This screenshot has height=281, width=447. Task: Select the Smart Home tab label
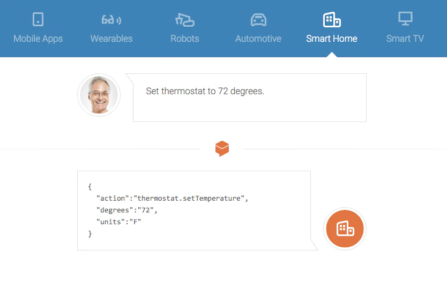332,39
